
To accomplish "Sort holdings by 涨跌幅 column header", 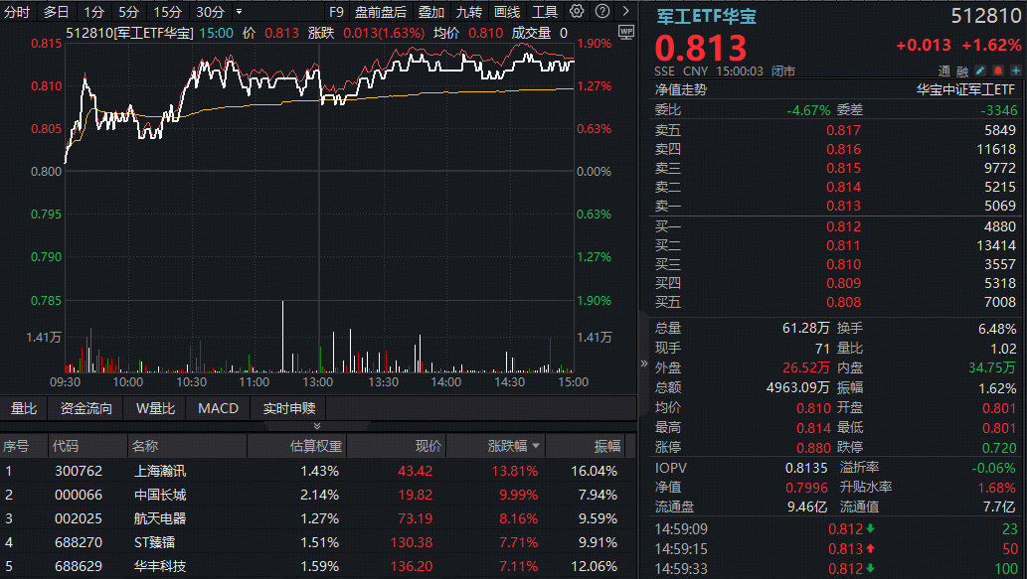I will tap(513, 447).
